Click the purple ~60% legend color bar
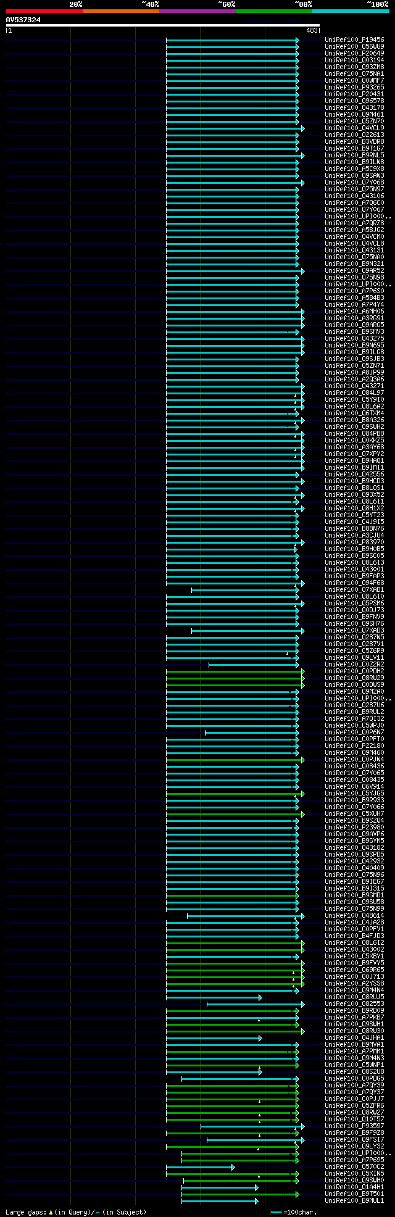 click(x=197, y=11)
